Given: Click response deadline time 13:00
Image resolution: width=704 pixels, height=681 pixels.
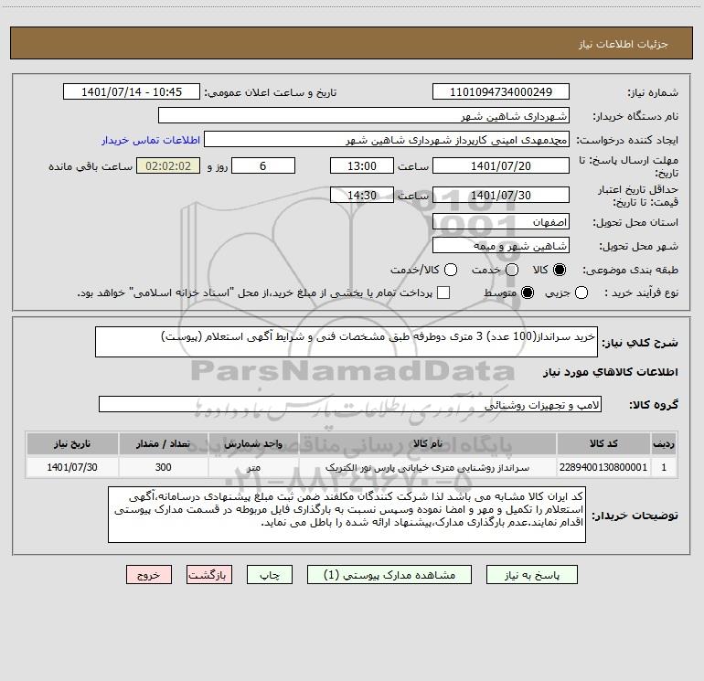Looking at the screenshot, I should [362, 165].
